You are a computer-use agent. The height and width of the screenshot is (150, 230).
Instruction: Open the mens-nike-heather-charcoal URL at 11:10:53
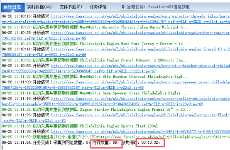(140, 66)
